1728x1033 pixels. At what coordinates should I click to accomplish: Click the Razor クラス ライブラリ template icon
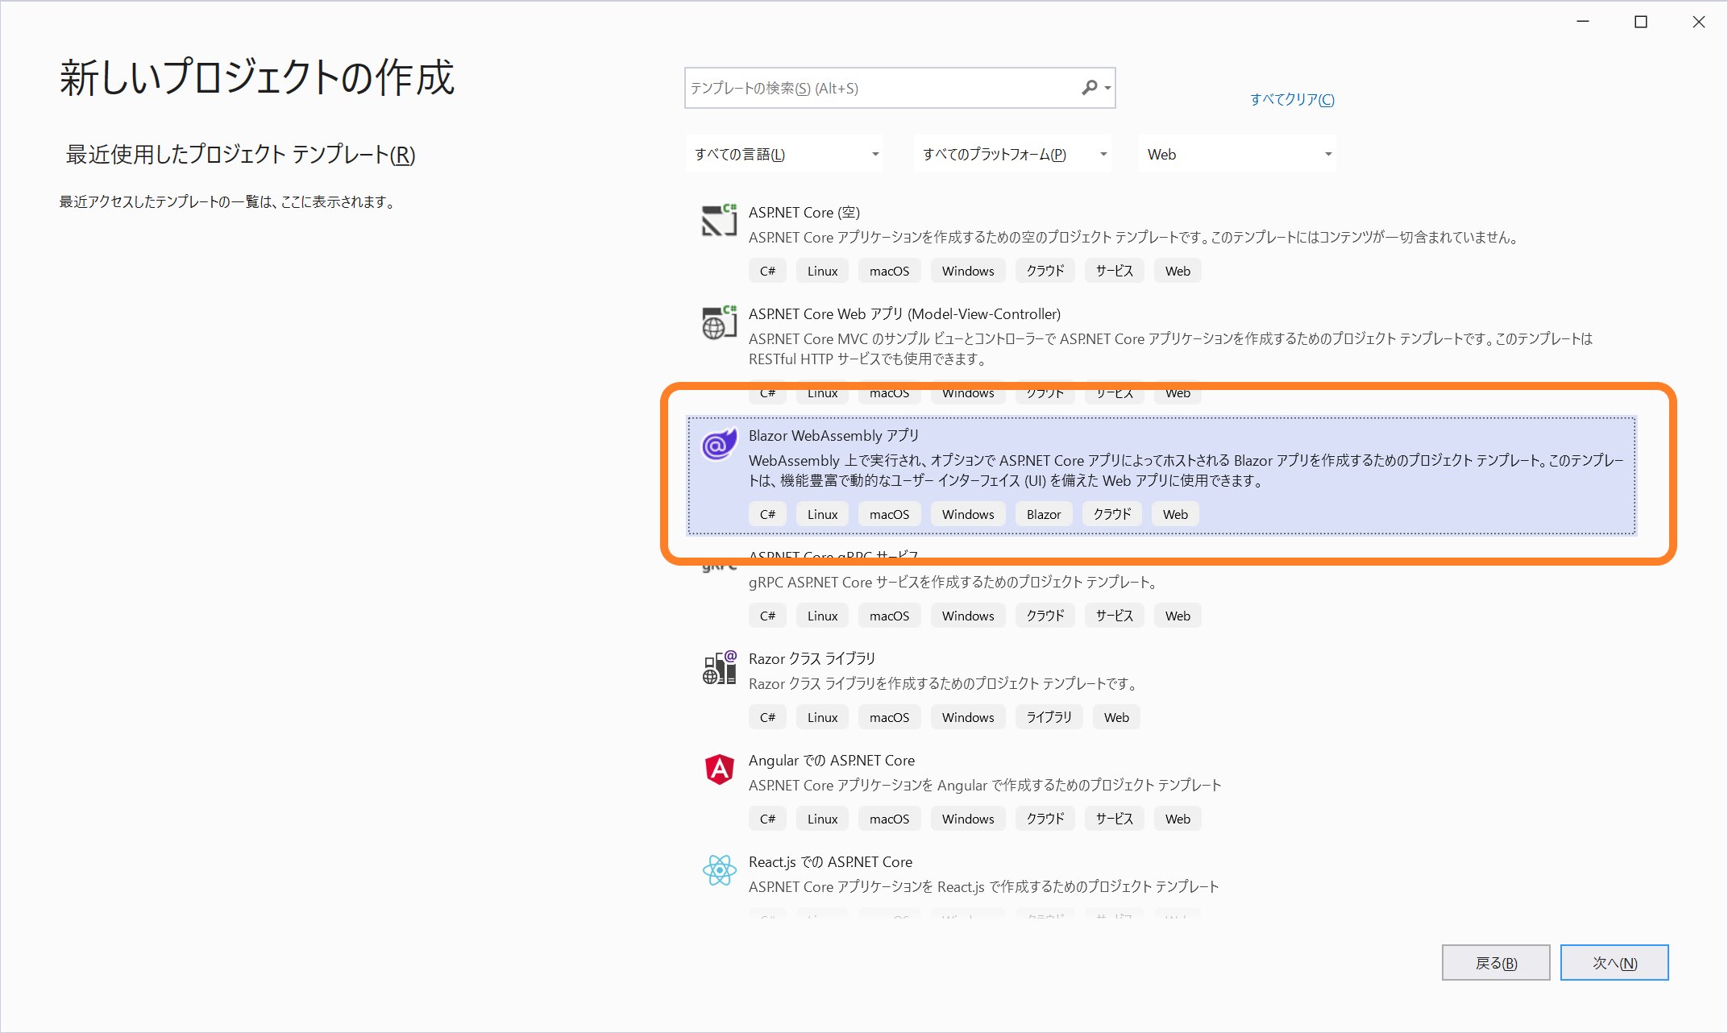[719, 667]
